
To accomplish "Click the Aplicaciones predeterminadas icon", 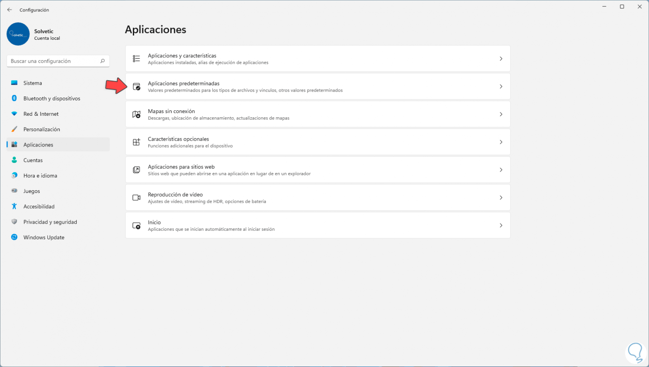I will pos(136,87).
